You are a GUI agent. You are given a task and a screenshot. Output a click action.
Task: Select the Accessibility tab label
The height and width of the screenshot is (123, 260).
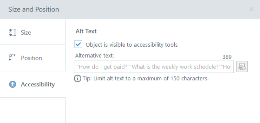(38, 84)
